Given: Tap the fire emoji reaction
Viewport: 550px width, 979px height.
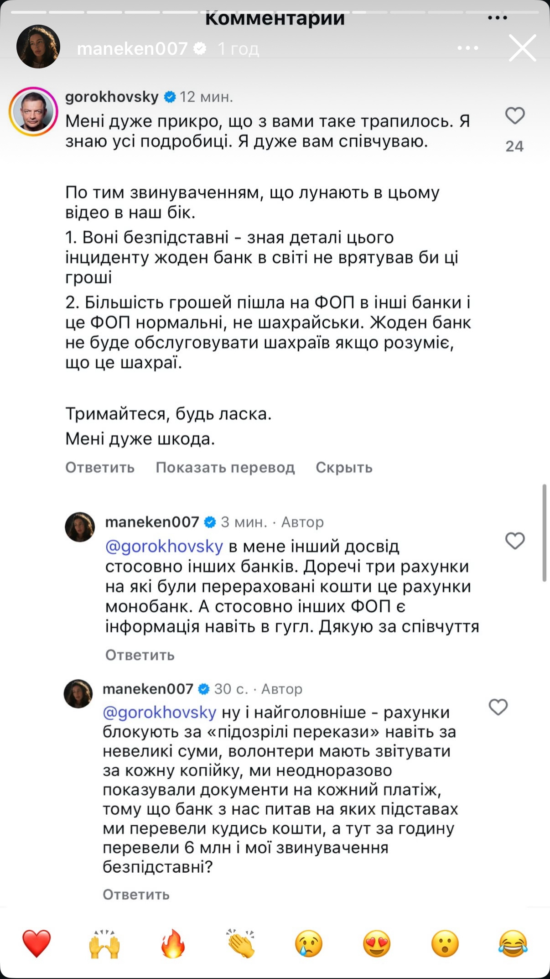Looking at the screenshot, I should (173, 943).
